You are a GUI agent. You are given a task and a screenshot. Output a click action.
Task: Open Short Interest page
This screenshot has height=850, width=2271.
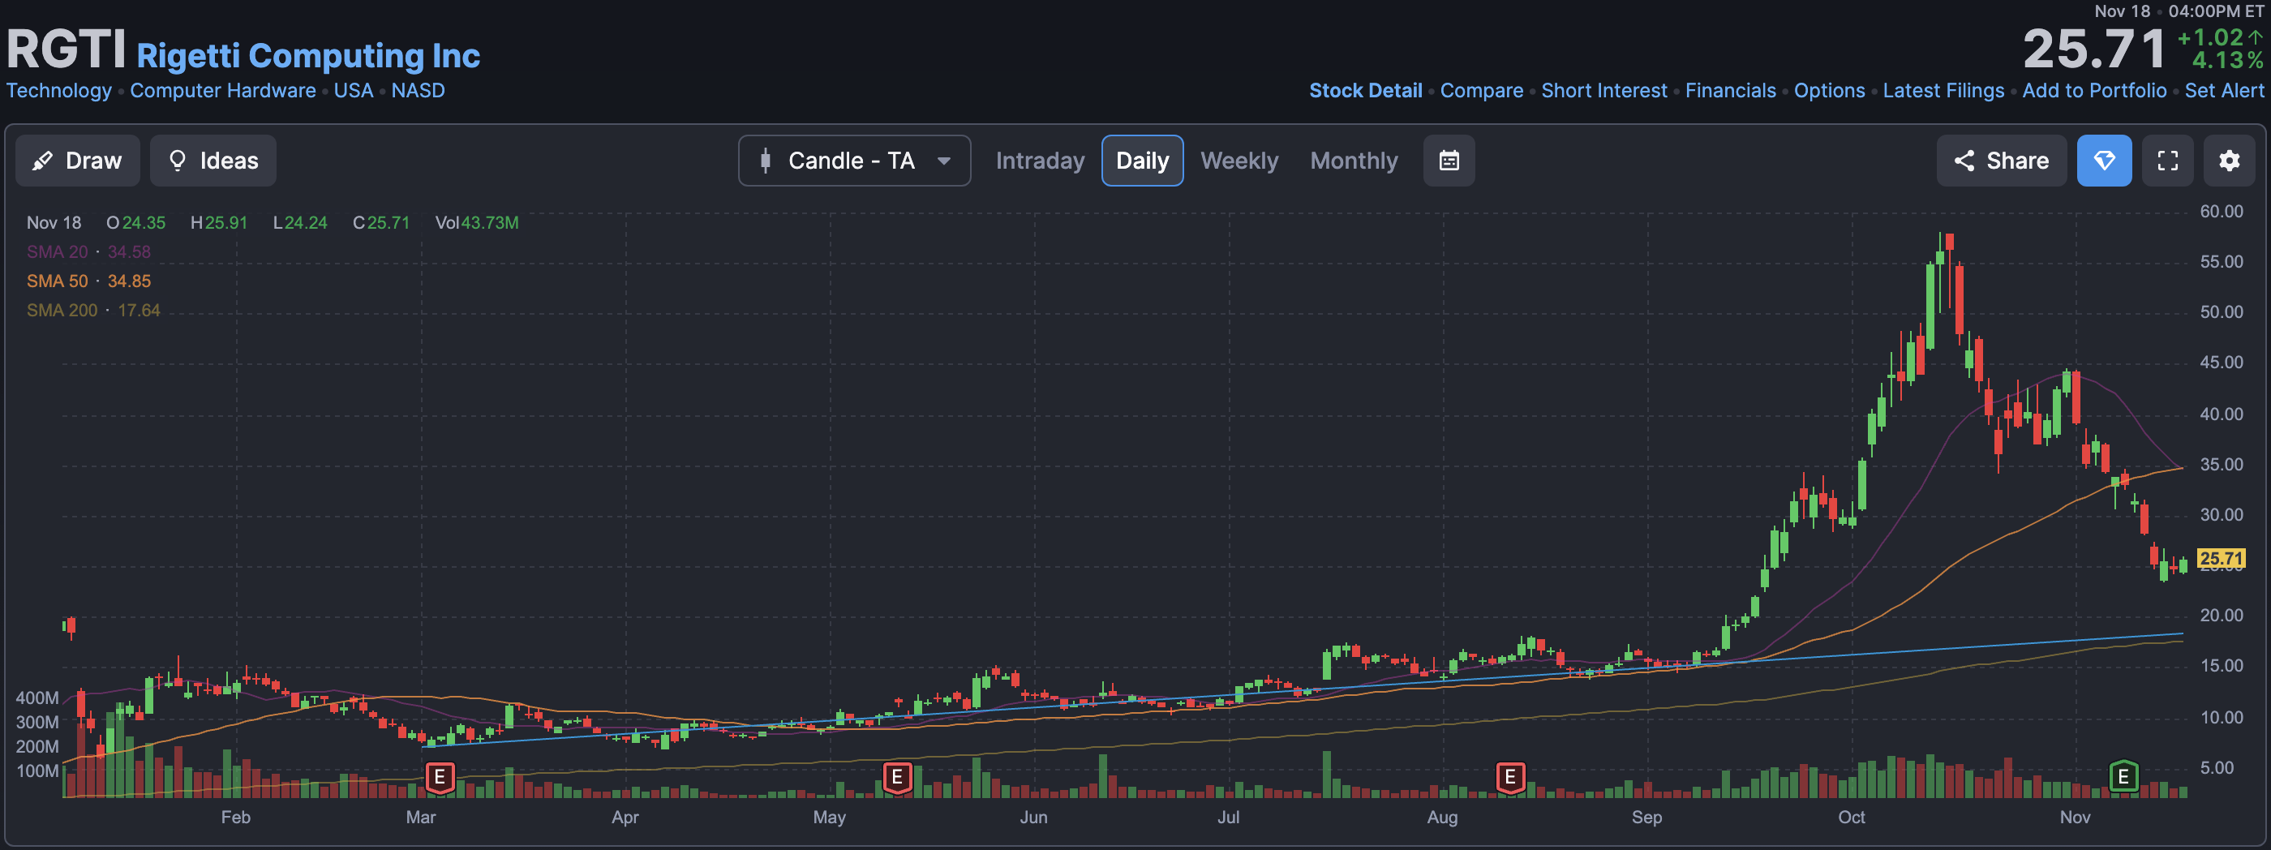1604,91
